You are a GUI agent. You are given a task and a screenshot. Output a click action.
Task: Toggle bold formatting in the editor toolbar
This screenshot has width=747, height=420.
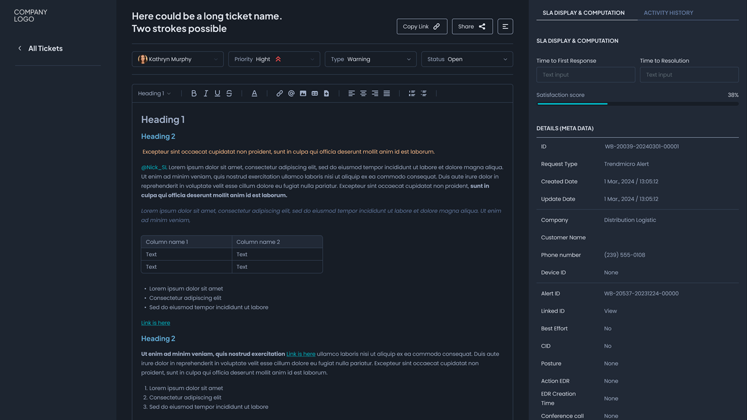point(194,93)
